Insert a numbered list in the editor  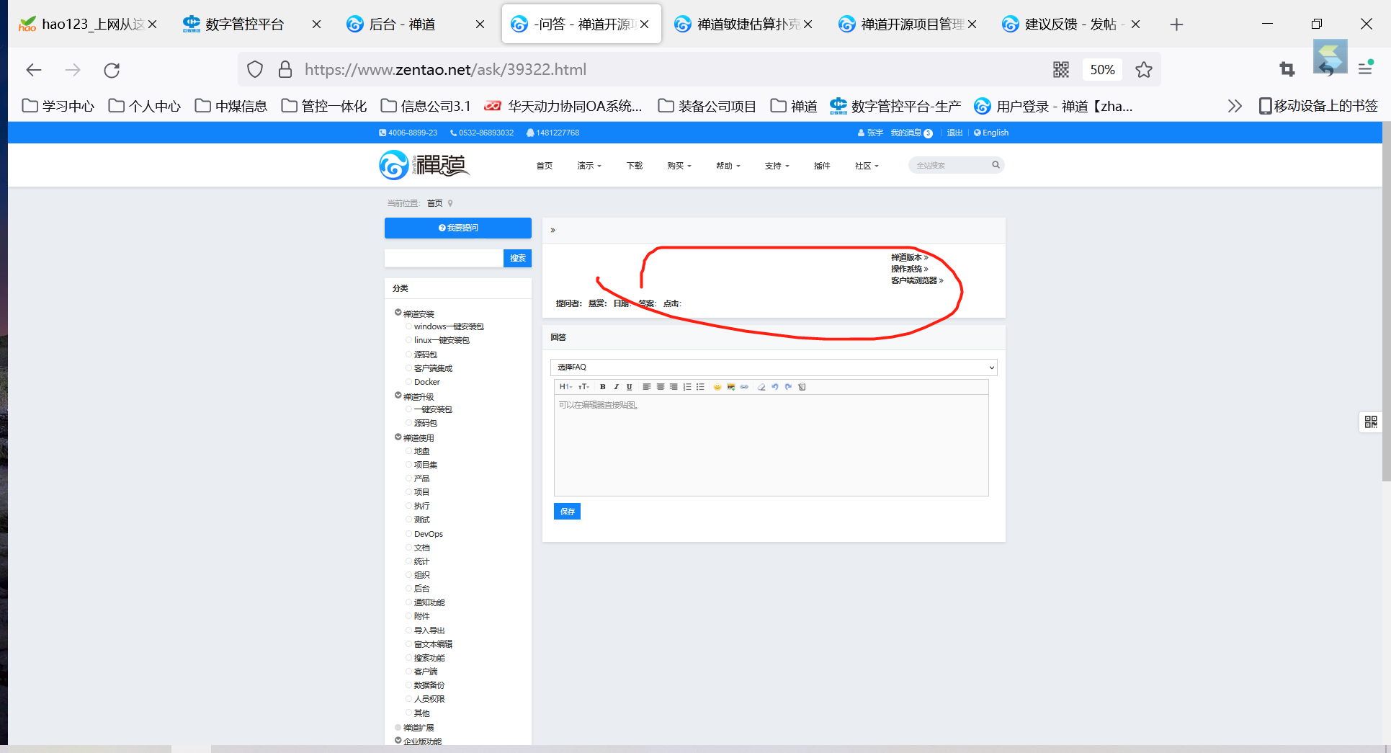687,387
